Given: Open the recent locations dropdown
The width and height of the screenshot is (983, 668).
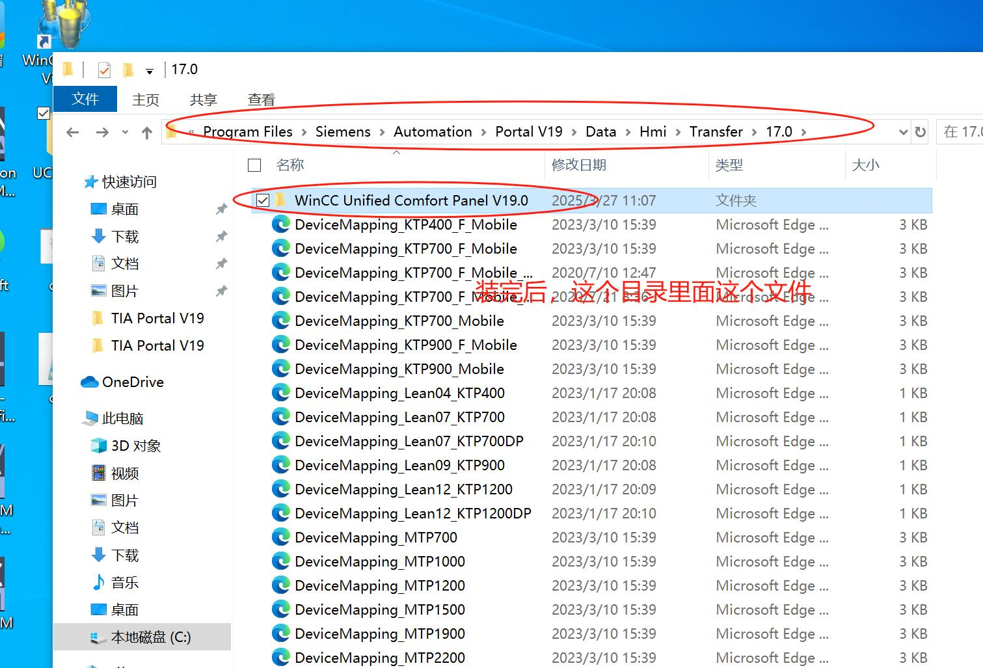Looking at the screenshot, I should click(125, 133).
